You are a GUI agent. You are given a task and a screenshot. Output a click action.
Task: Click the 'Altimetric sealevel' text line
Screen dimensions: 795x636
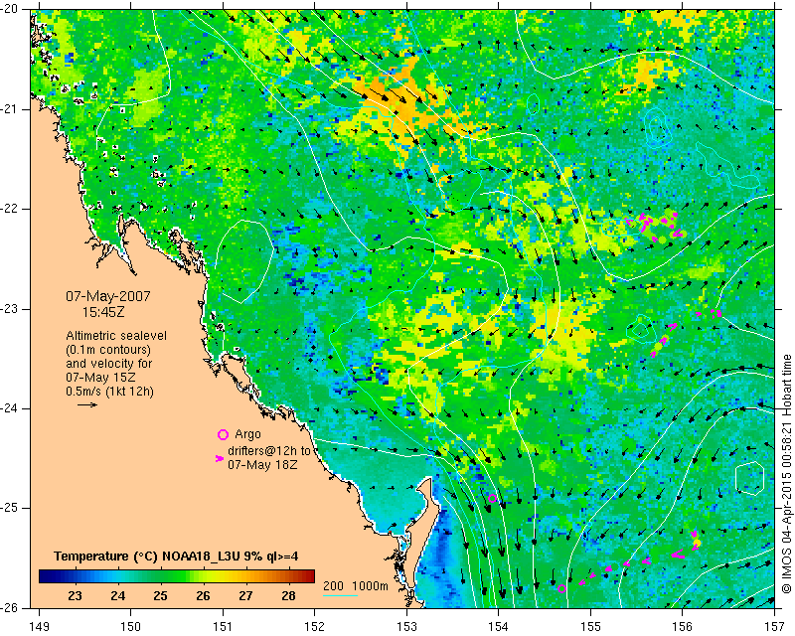click(x=116, y=336)
